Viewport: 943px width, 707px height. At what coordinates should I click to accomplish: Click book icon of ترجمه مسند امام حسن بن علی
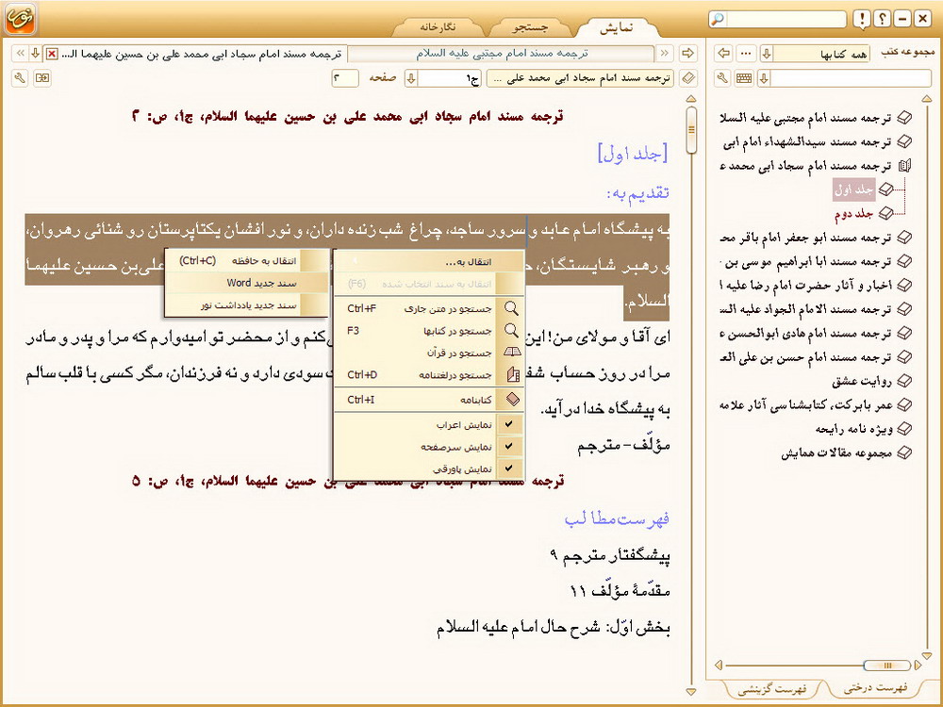[x=904, y=357]
